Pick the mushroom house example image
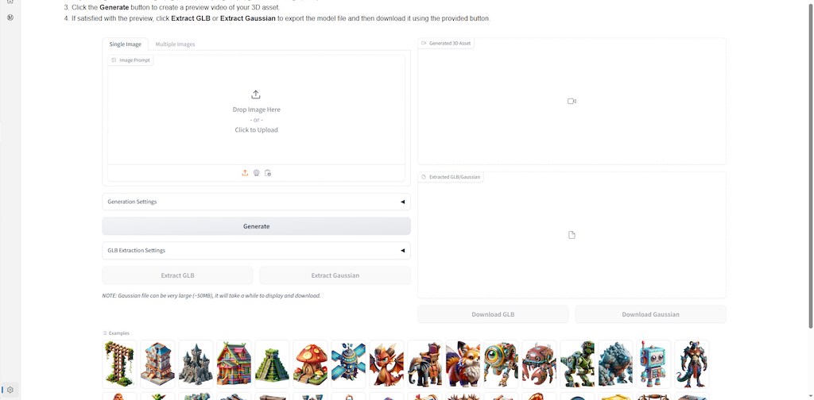 (311, 363)
